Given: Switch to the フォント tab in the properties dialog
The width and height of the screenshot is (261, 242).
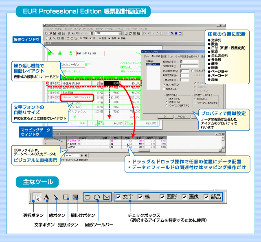Looking at the screenshot, I should (173, 57).
